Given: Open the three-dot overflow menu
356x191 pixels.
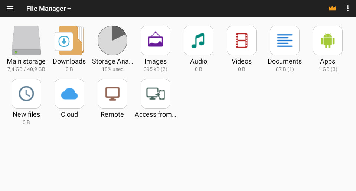Looking at the screenshot, I should click(347, 8).
